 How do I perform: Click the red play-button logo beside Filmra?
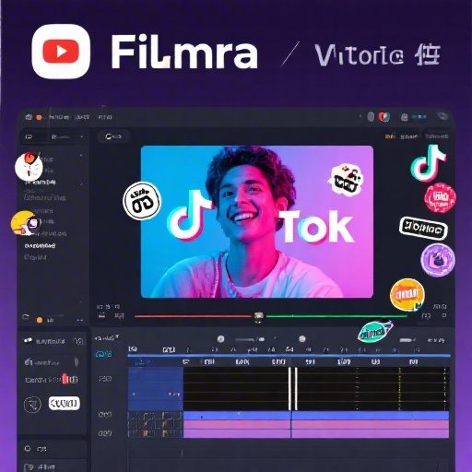click(x=61, y=52)
